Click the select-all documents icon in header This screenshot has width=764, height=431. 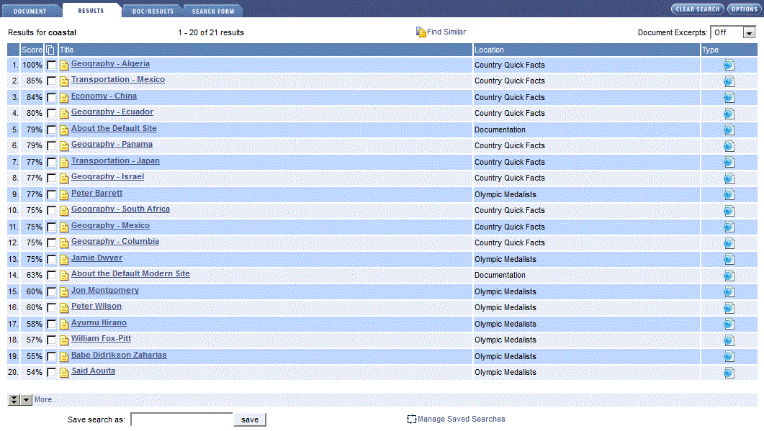tap(50, 50)
